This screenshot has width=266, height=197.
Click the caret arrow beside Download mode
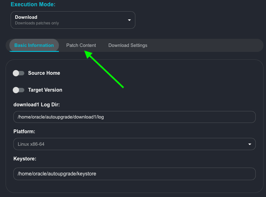coord(129,20)
